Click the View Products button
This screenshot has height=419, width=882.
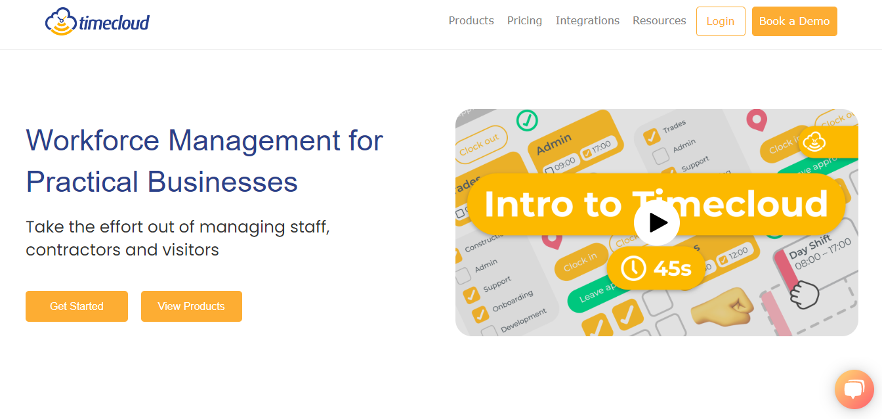coord(192,306)
